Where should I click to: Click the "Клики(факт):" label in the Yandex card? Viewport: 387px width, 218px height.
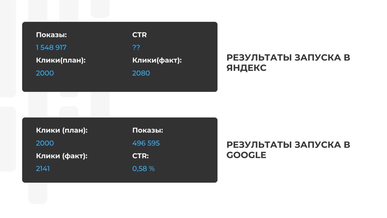click(157, 61)
